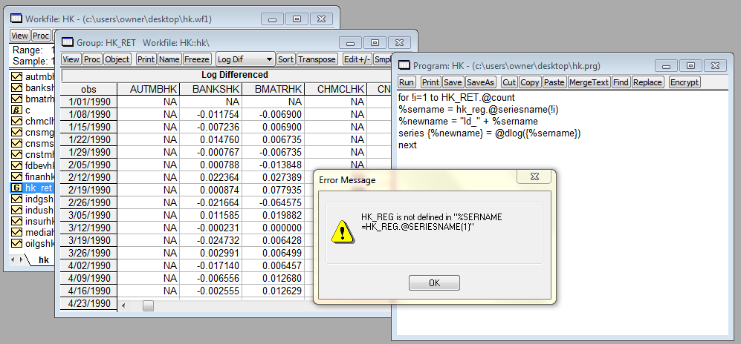Click the horizontal scrollbar thumb in Group window
The image size is (741, 344).
click(x=149, y=306)
